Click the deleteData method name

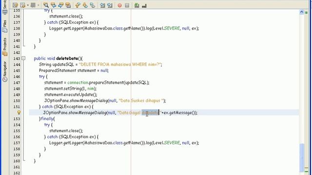67,58
